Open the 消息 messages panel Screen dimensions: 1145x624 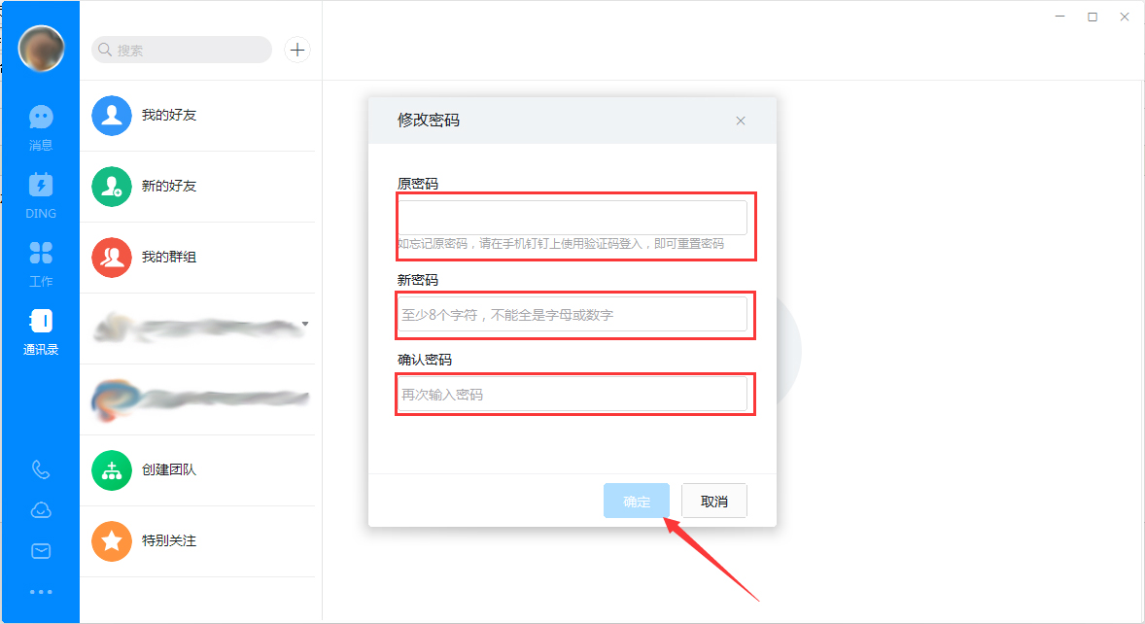(x=40, y=124)
